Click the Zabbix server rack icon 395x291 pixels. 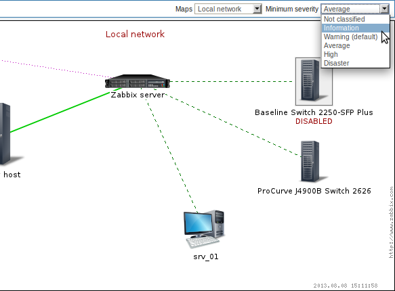tap(138, 81)
